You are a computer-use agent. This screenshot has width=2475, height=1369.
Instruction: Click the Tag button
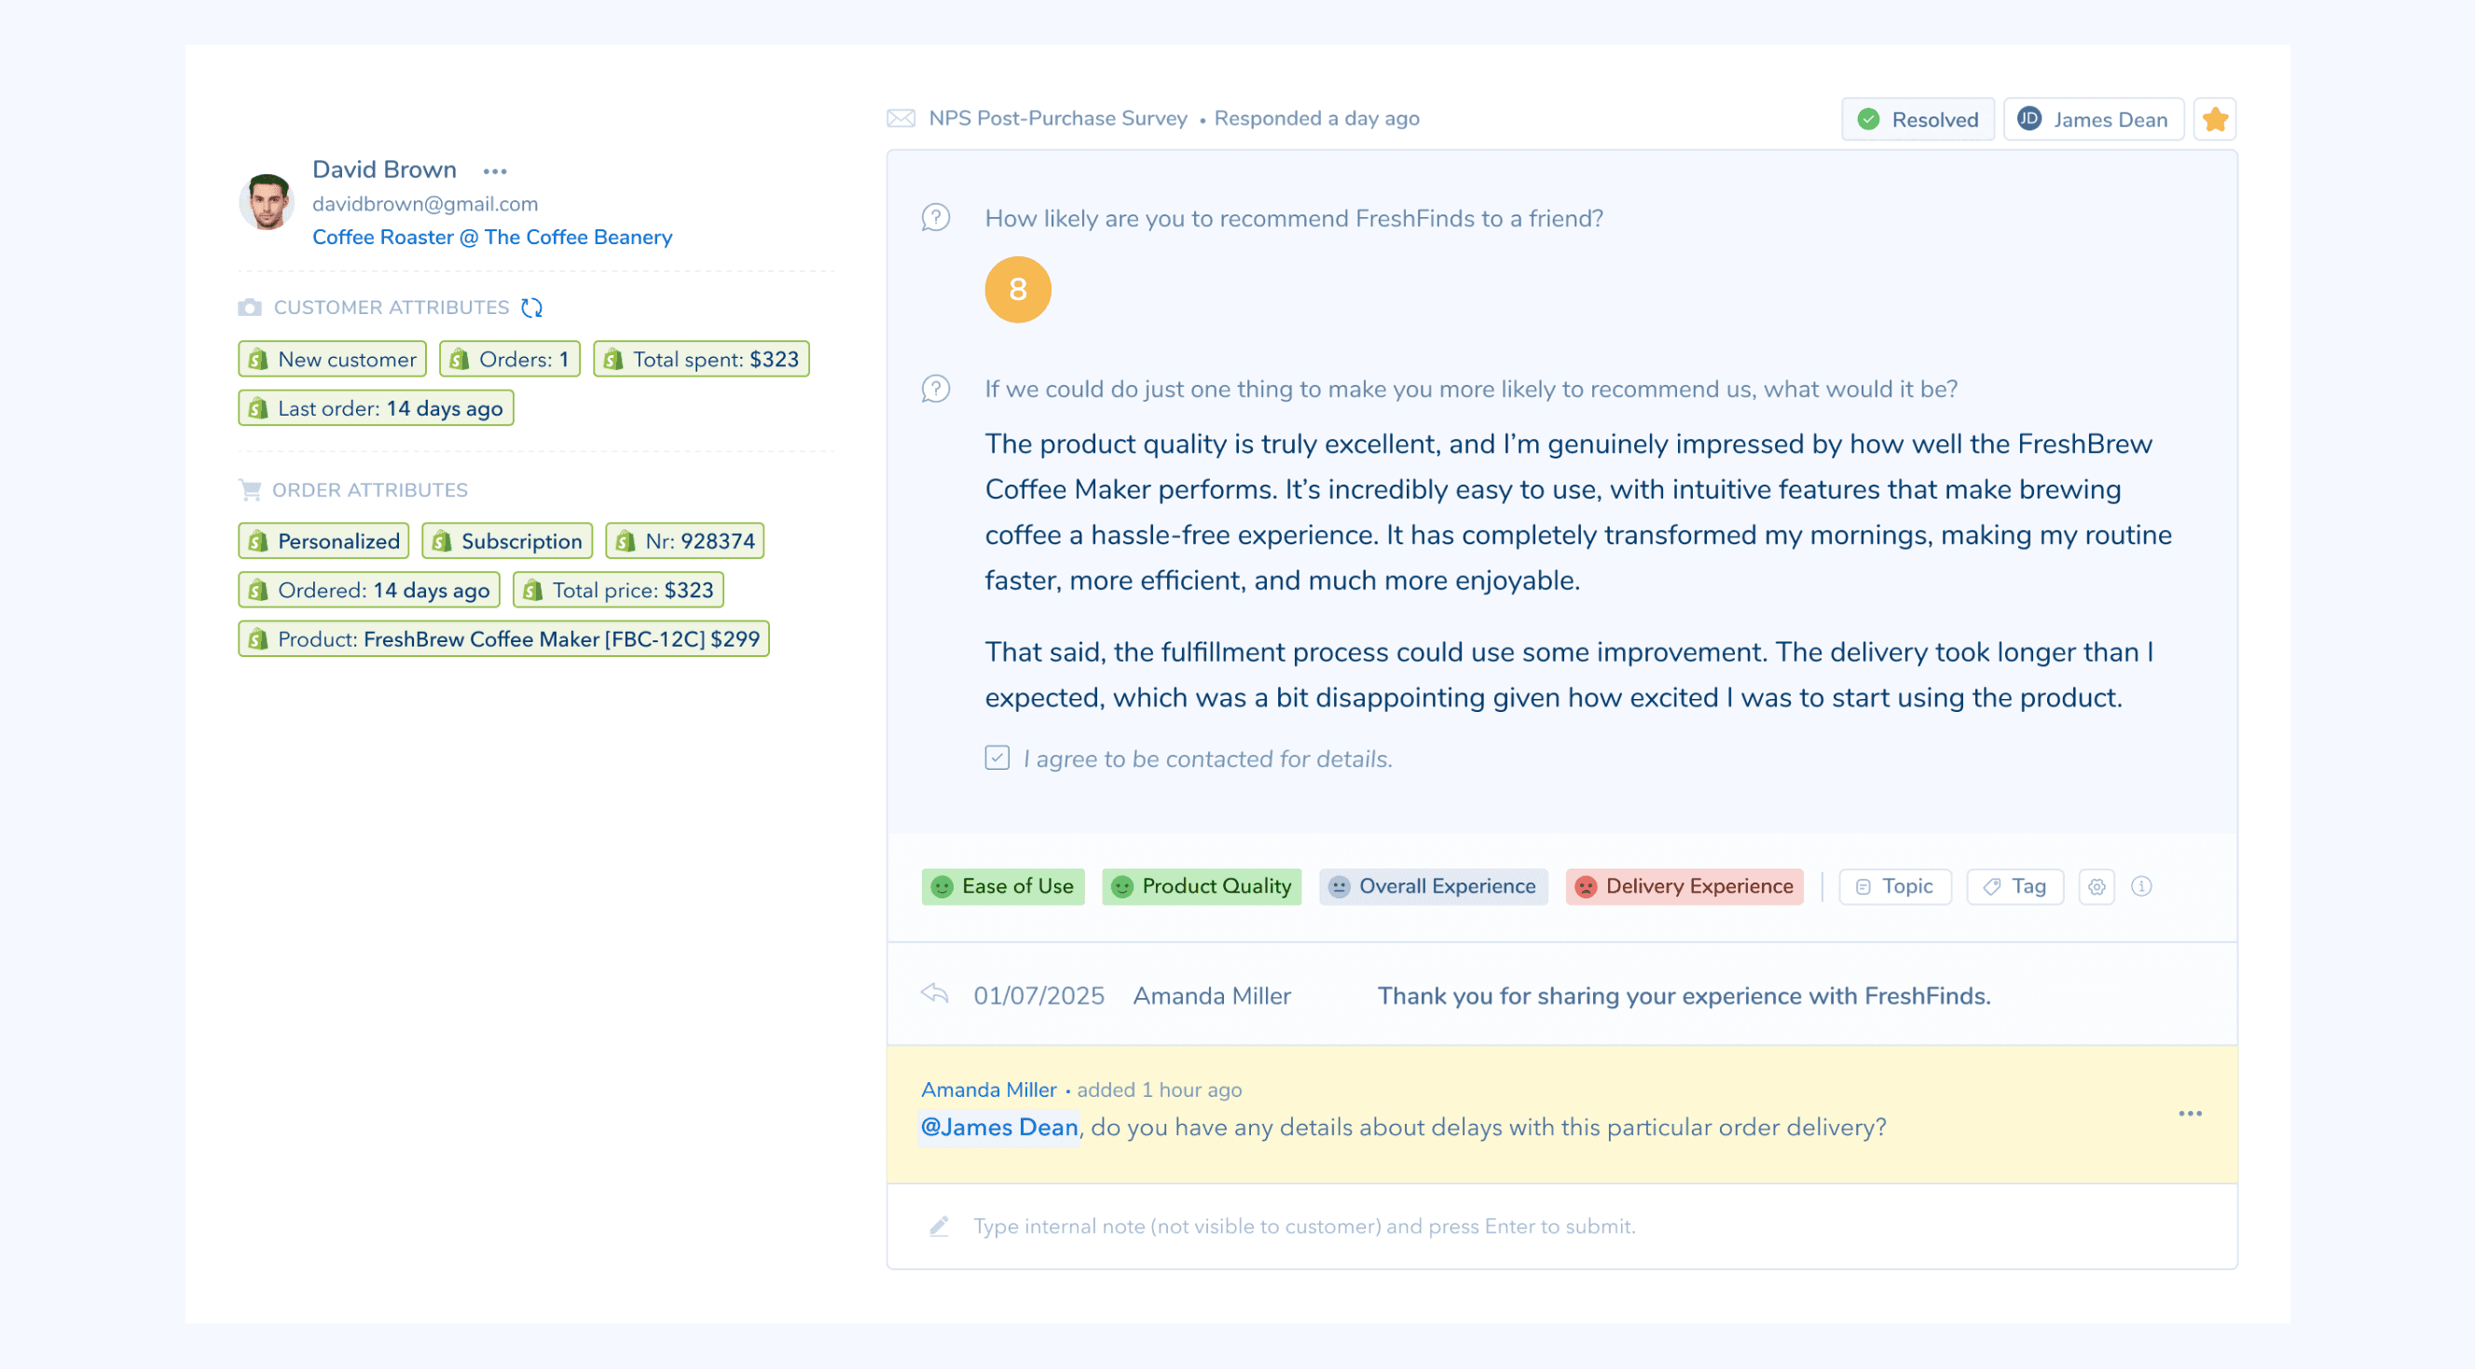click(2014, 885)
